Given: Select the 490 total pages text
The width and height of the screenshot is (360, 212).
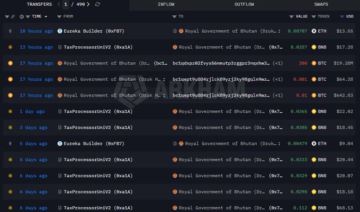Looking at the screenshot, I should coord(80,4).
